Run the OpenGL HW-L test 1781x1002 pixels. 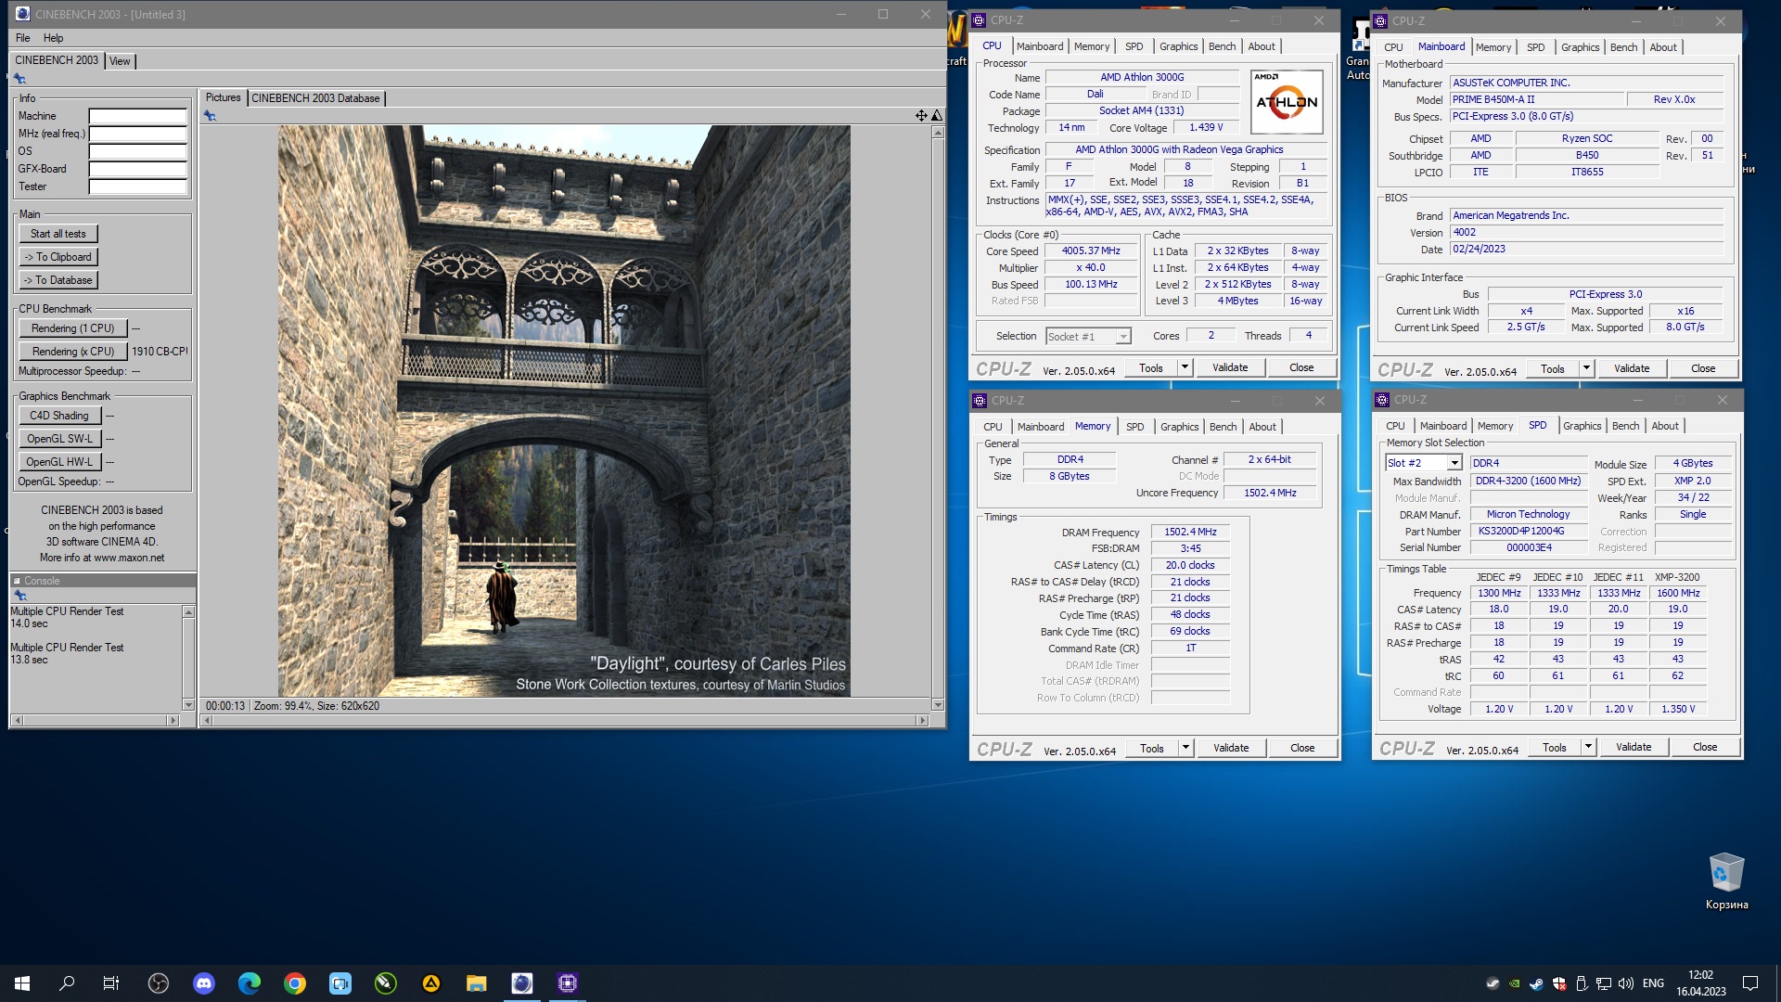pos(59,462)
